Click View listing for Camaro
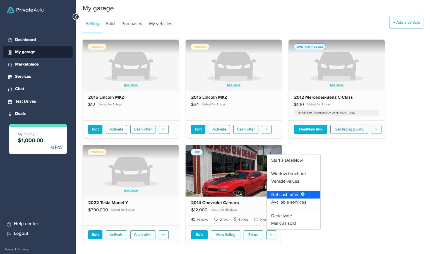430x254 pixels. point(225,235)
